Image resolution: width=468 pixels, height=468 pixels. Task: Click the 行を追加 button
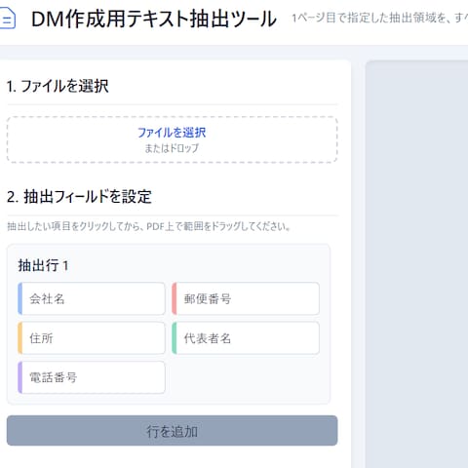coord(173,431)
